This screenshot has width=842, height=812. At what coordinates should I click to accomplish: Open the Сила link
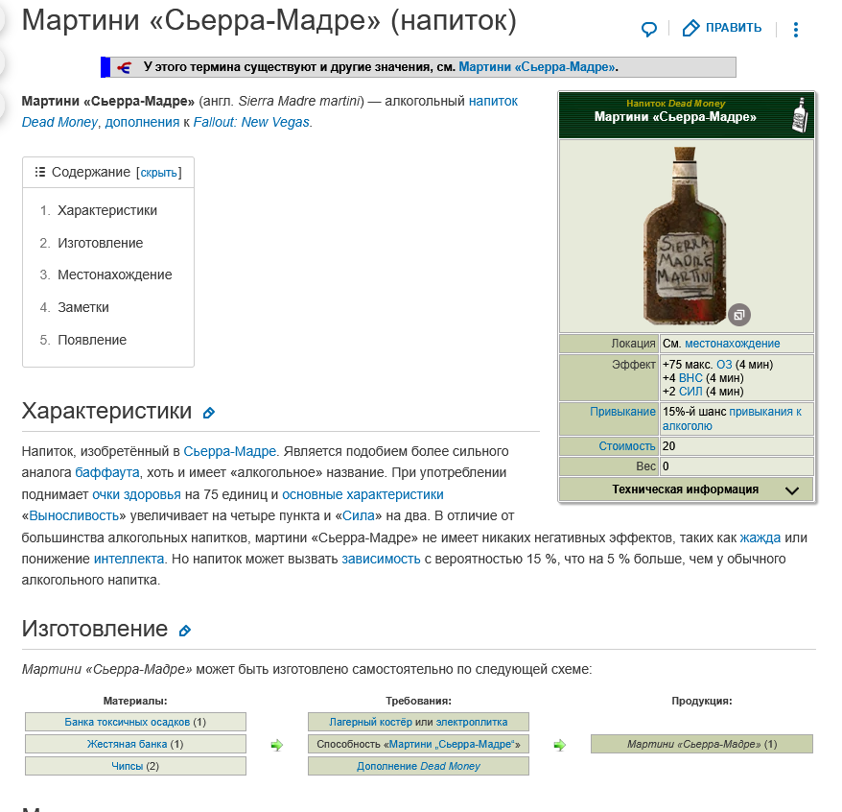pos(358,515)
